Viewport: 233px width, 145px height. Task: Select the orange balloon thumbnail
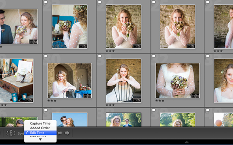pyautogui.click(x=224, y=119)
